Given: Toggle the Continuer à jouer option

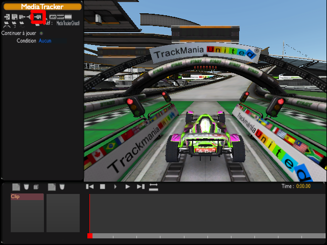Looking at the screenshot, I should click(x=41, y=33).
